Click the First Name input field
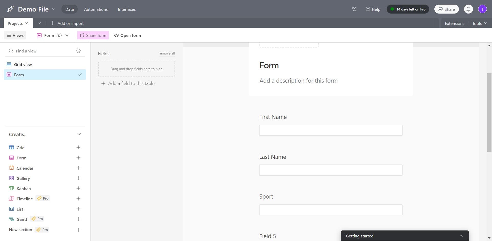This screenshot has height=241, width=492. tap(331, 130)
